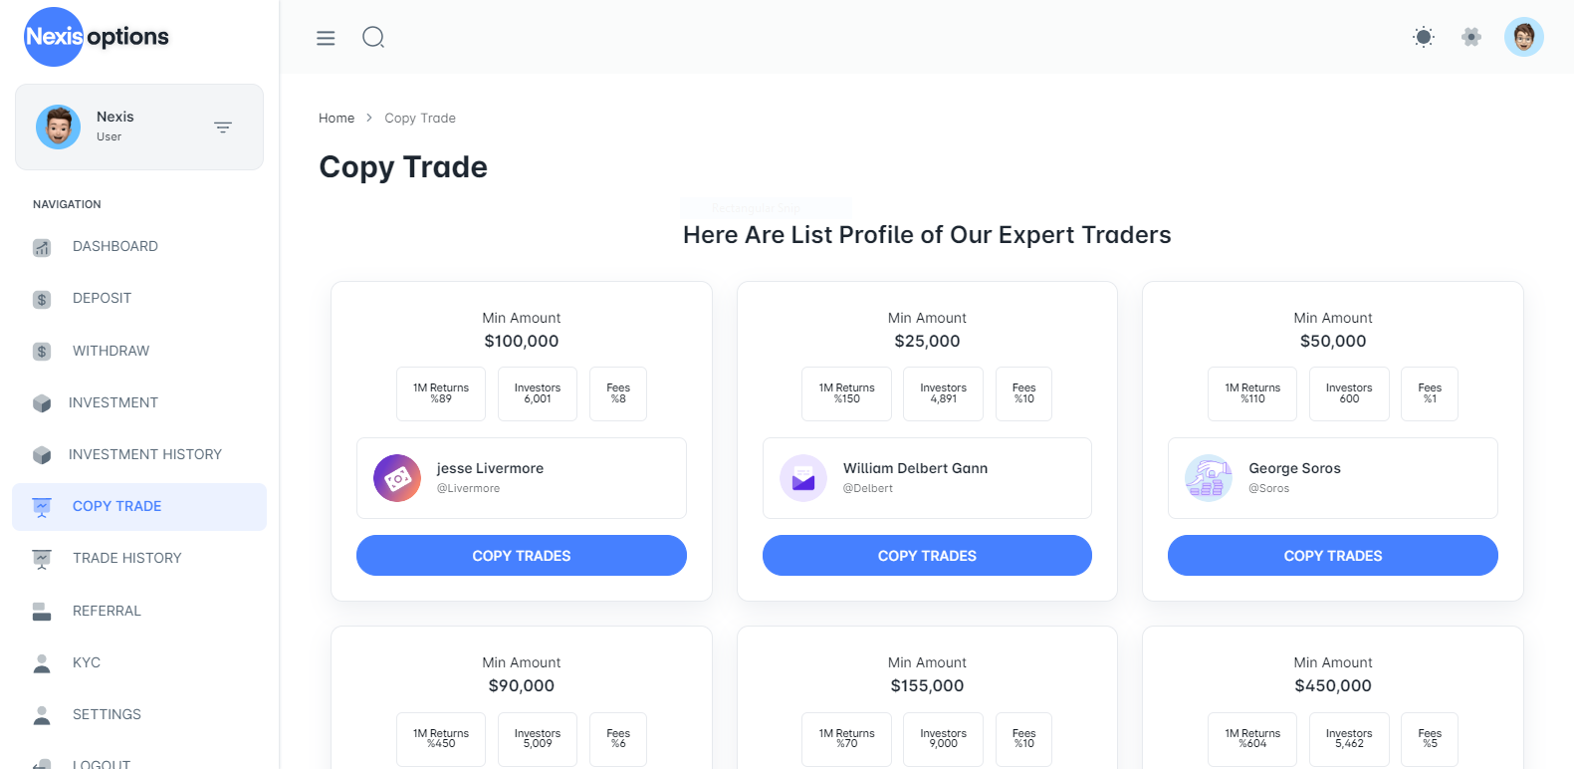Click the Withdraw dollar icon
The image size is (1574, 769).
42,351
